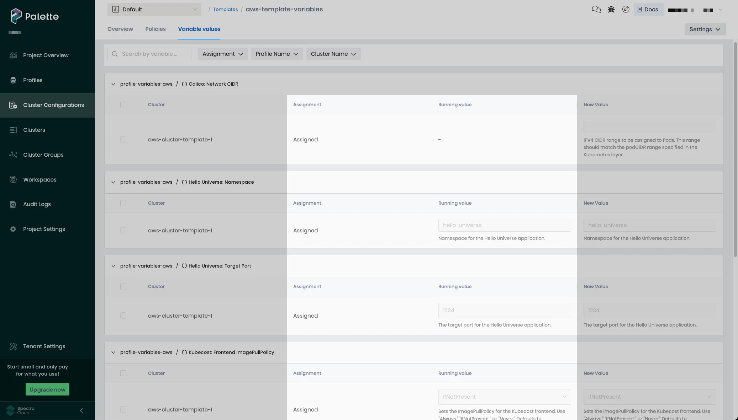
Task: Collapse the sidebar with arrow icon
Action: click(81, 411)
